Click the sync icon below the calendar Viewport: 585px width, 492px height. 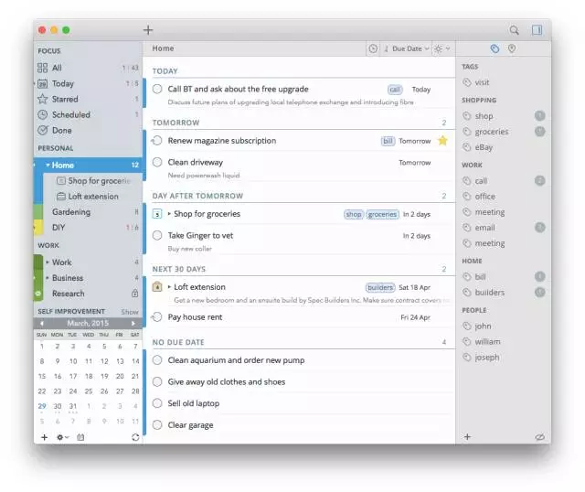pyautogui.click(x=135, y=437)
